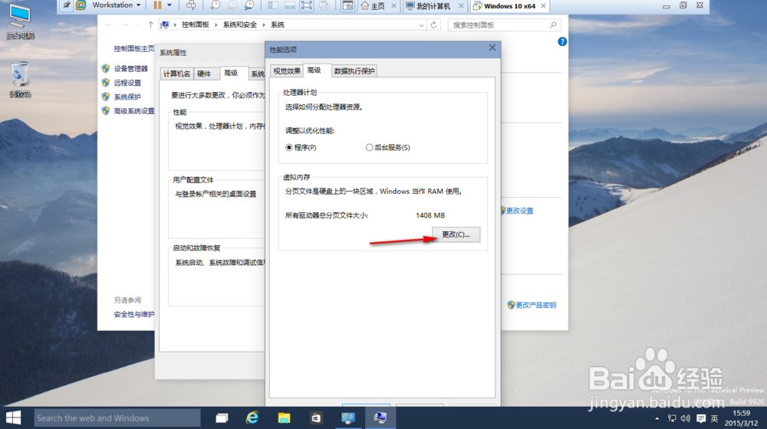This screenshot has height=429, width=767.
Task: Open the 回收站 recycle bin icon
Action: [x=20, y=79]
